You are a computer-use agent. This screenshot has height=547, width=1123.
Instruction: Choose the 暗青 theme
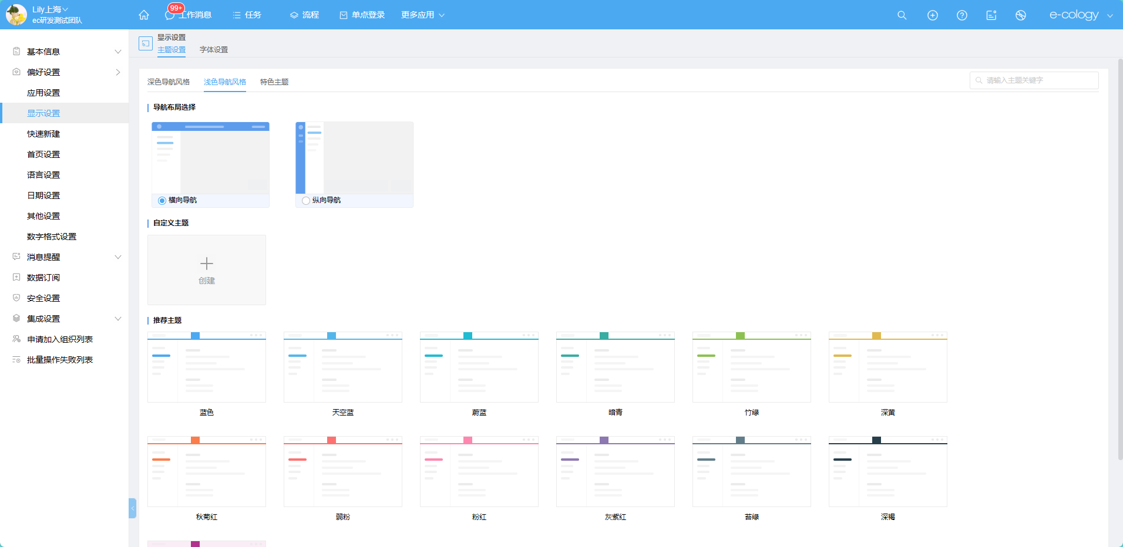point(616,367)
